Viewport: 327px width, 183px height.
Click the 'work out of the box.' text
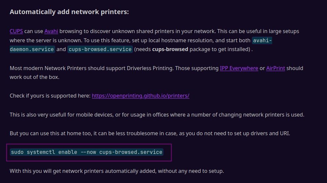point(34,77)
